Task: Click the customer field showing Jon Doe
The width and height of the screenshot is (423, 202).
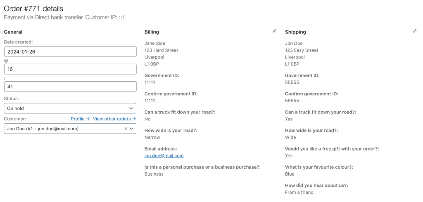Action: 62,129
